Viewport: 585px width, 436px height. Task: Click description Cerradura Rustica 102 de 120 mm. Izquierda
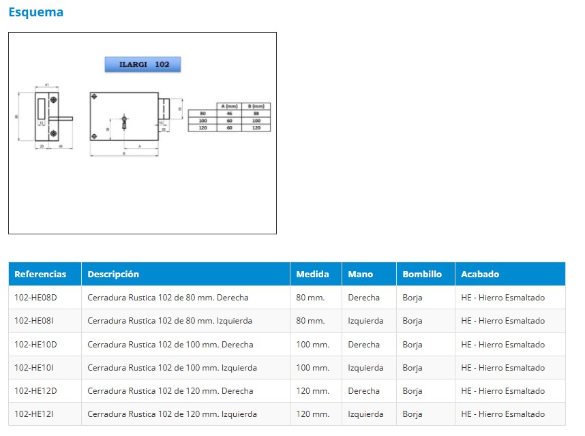pyautogui.click(x=172, y=414)
